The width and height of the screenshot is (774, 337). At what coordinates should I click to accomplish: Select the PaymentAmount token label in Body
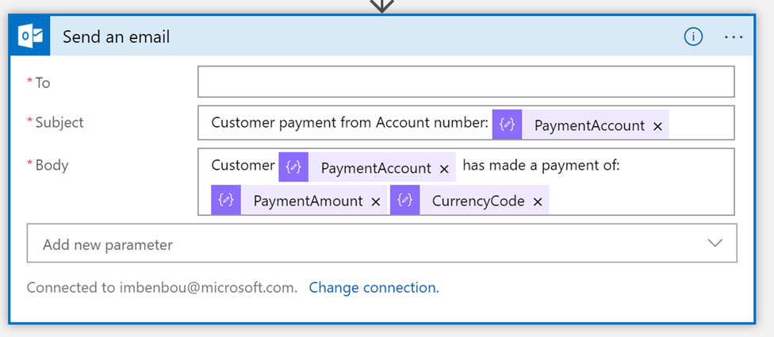308,201
